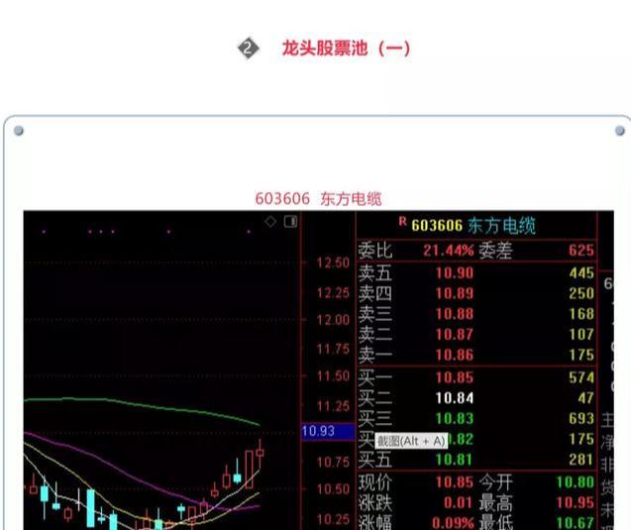This screenshot has height=530, width=631.
Task: Select 卖三 price 10.88
Action: click(x=455, y=314)
